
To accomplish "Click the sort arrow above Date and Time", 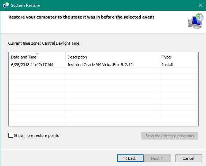I will coord(38,54).
